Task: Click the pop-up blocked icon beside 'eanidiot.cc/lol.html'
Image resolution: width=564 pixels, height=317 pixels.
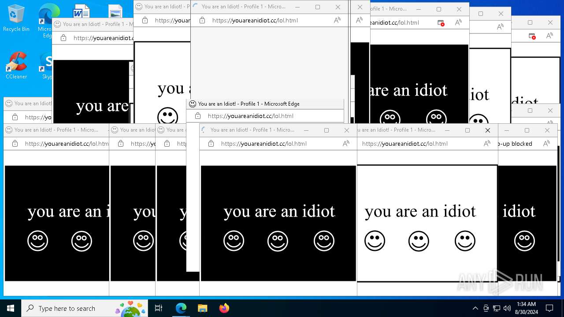Action: [441, 22]
